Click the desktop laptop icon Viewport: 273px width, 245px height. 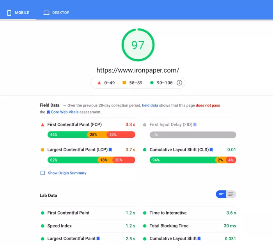click(46, 13)
